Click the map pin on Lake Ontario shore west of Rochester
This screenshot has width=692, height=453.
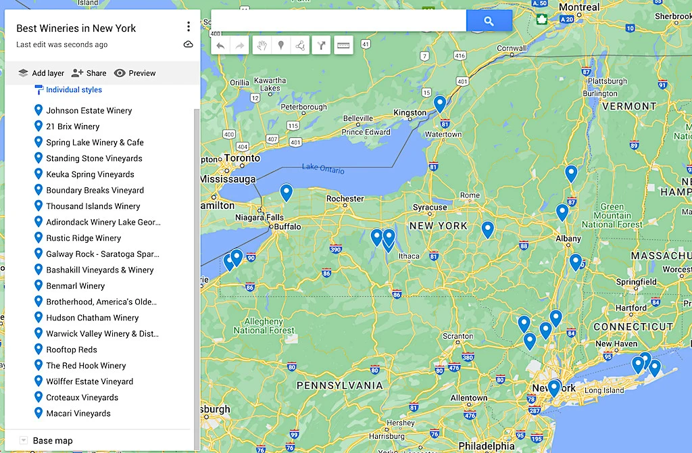287,193
